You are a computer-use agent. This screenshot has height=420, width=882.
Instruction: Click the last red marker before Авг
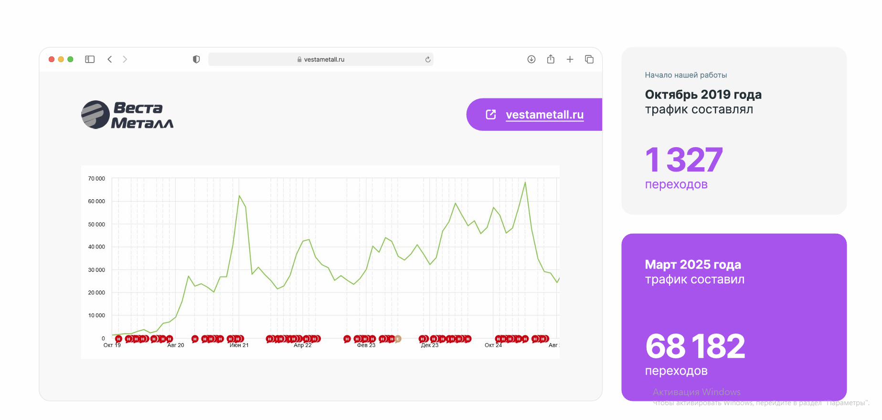(x=543, y=339)
